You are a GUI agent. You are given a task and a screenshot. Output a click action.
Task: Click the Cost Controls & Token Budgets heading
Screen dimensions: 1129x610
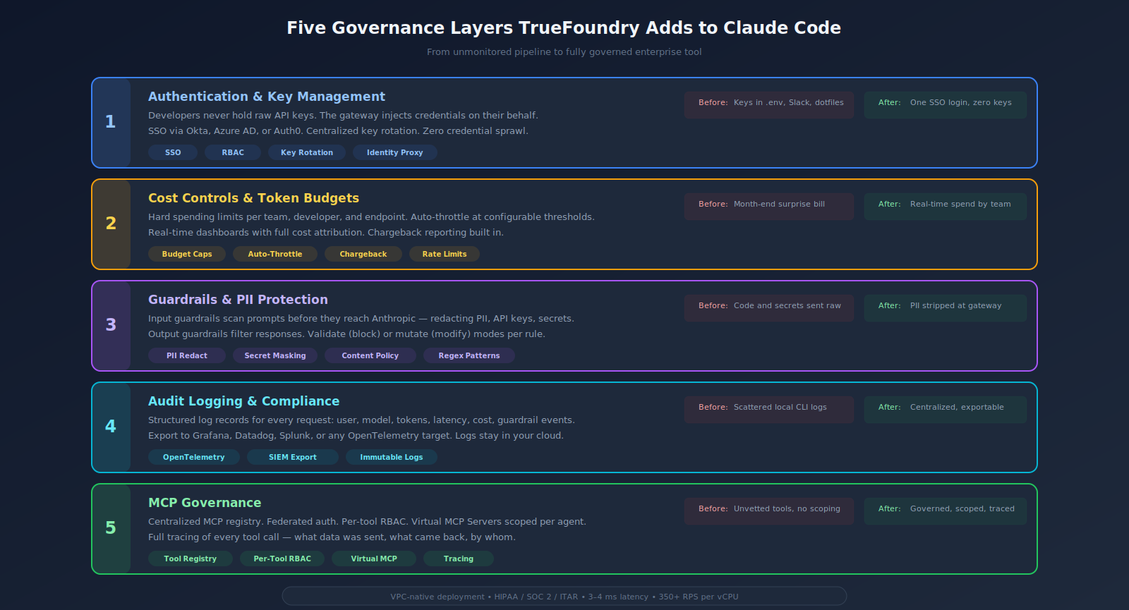click(253, 198)
